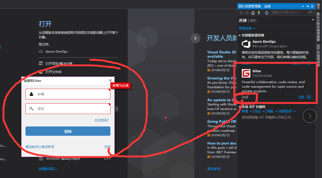Click the green plug Connect icon
The height and width of the screenshot is (178, 322).
click(x=259, y=13)
